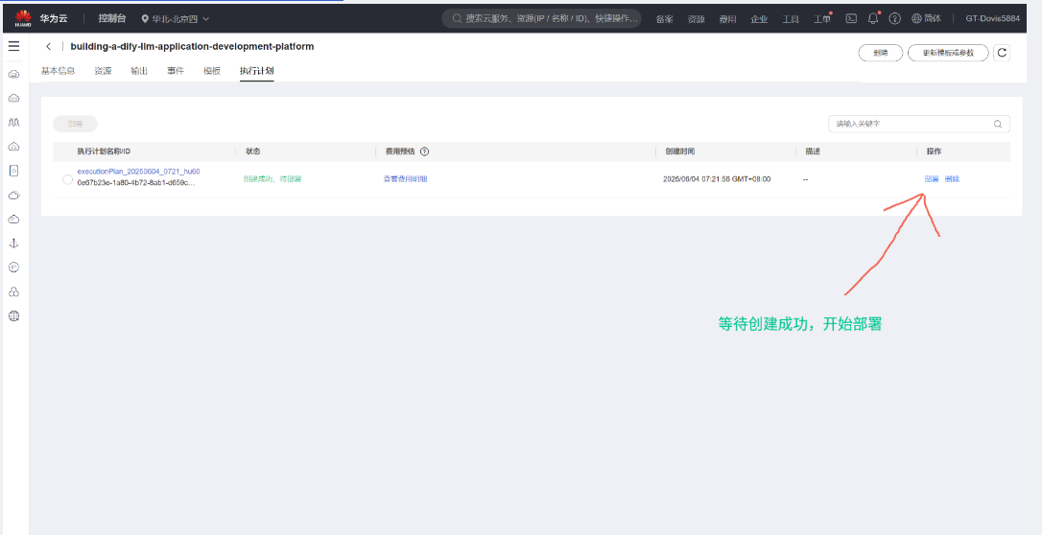Switch to the 基本信息 tab
This screenshot has height=535, width=1042.
click(58, 71)
